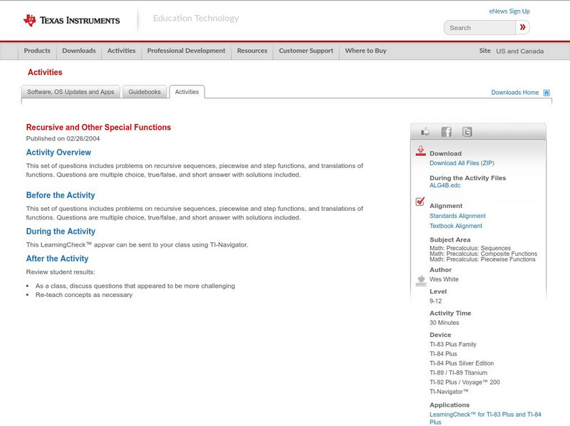Click the Re-teach concepts as necessary bullet
570x426 pixels.
(84, 295)
